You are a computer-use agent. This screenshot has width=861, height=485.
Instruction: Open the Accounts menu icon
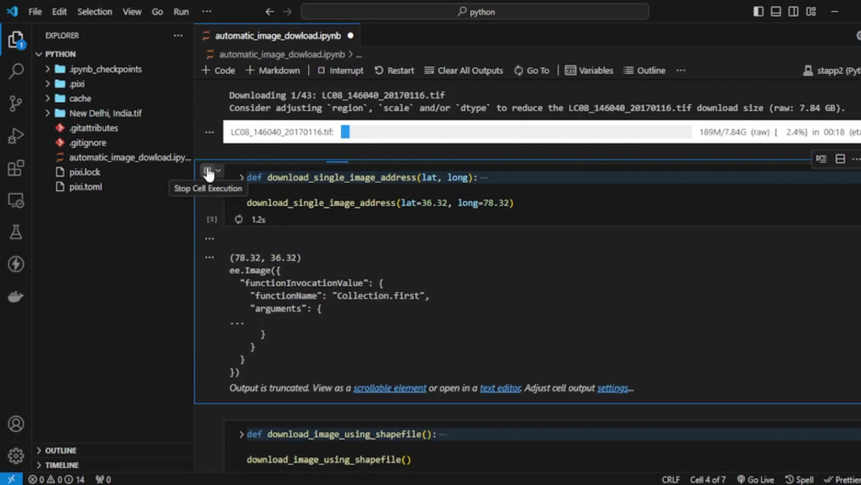tap(15, 424)
